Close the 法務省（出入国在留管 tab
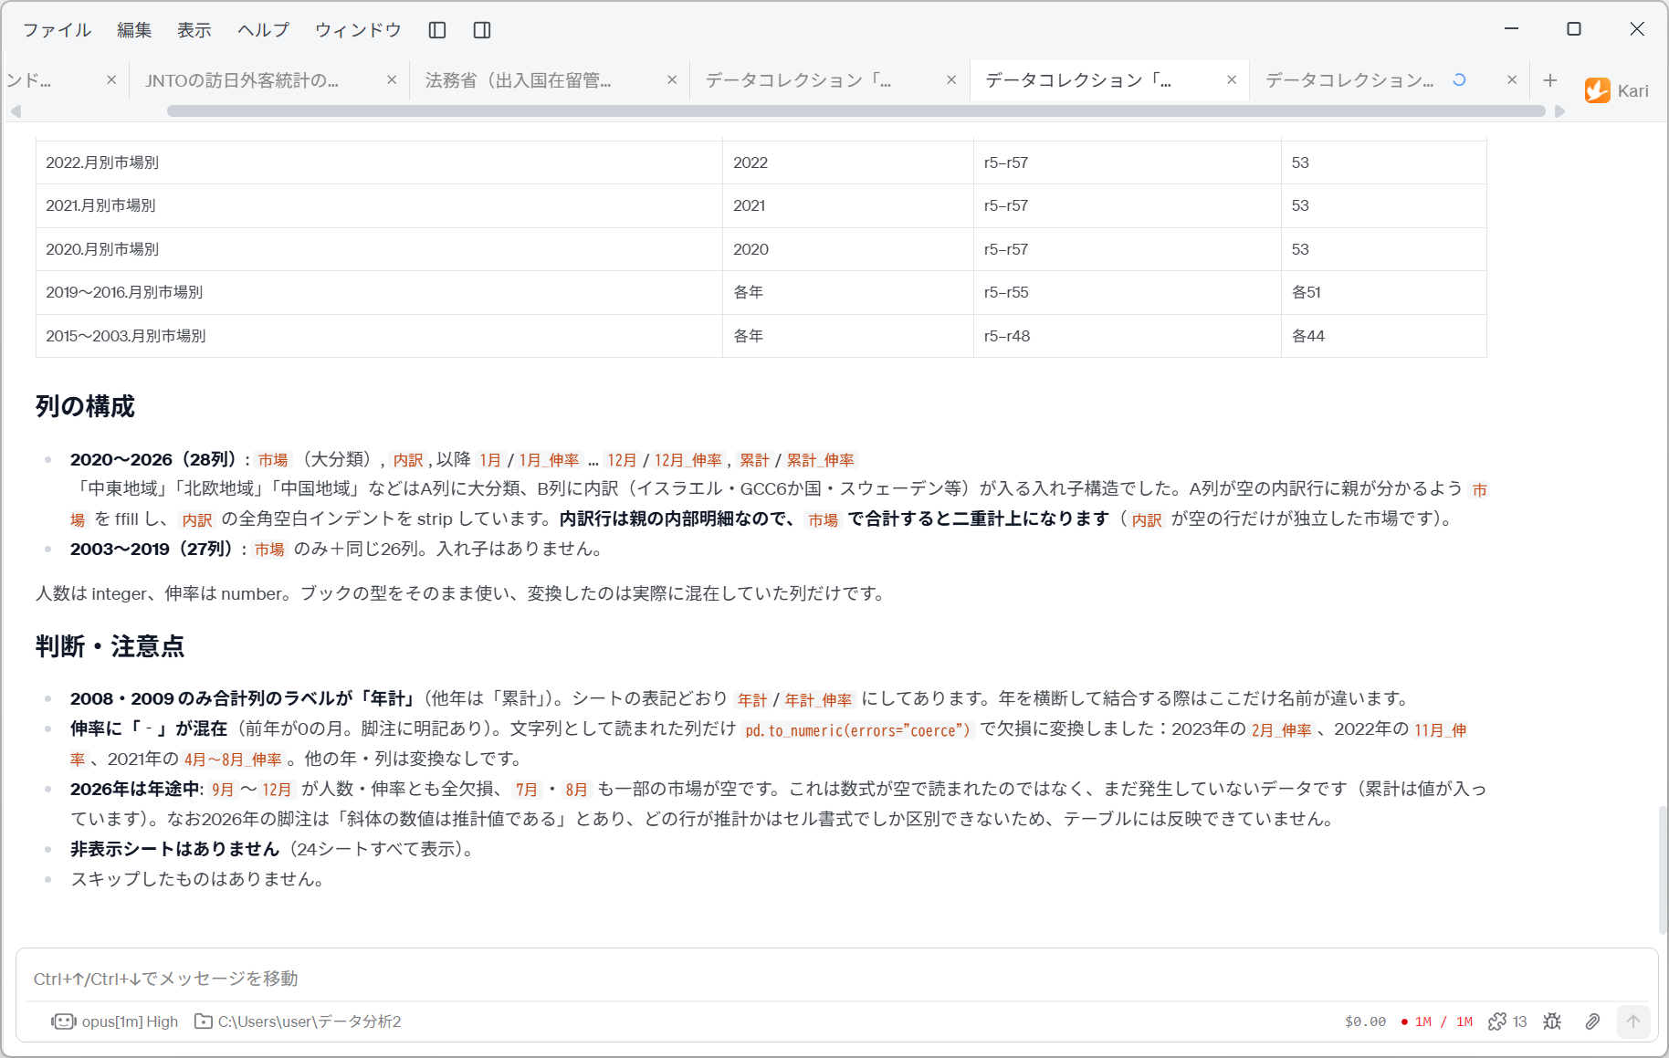The height and width of the screenshot is (1058, 1669). tap(672, 80)
